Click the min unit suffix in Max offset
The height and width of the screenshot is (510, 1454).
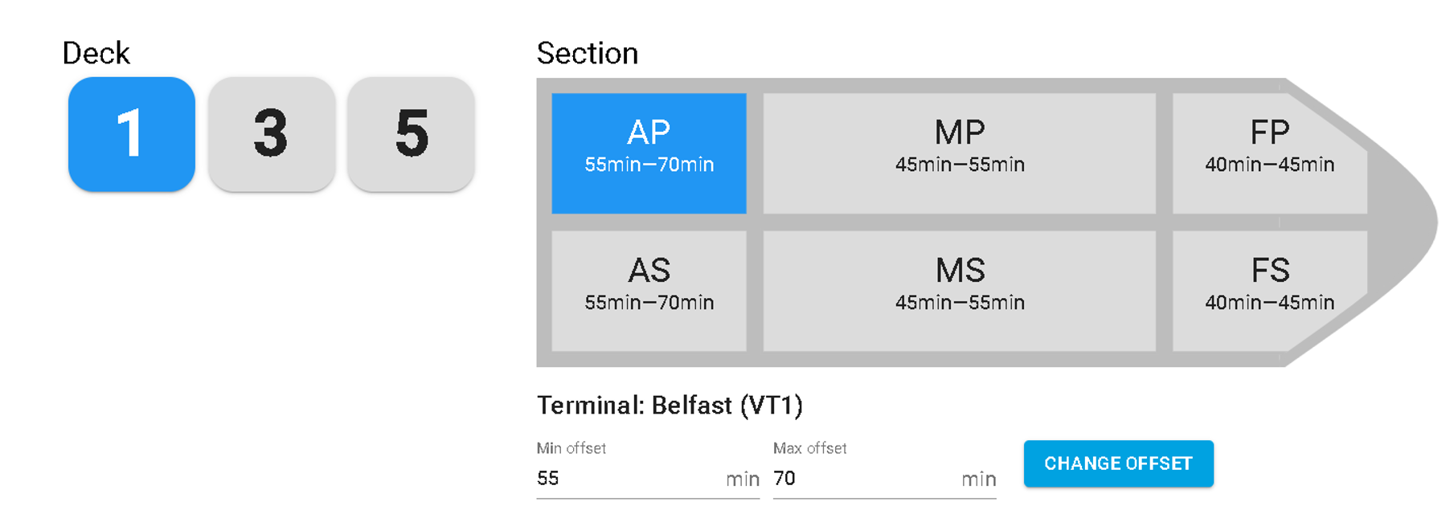(x=978, y=479)
